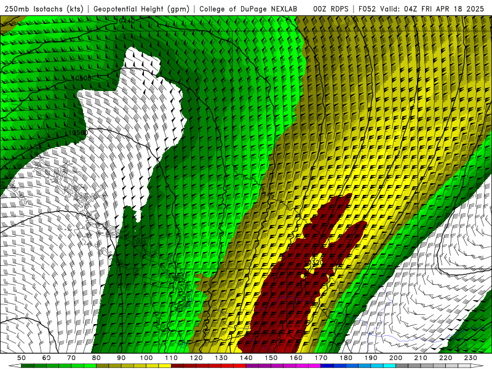Click the 60 value on the color scale
This screenshot has width=492, height=369.
[x=46, y=358]
